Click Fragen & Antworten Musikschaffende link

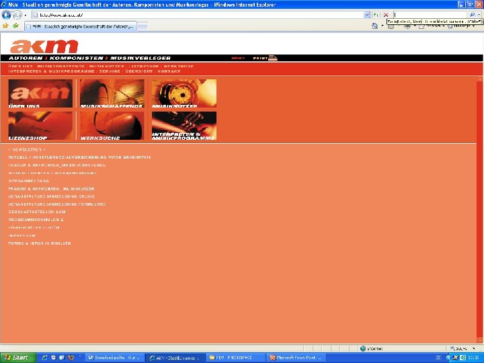pyautogui.click(x=56, y=165)
